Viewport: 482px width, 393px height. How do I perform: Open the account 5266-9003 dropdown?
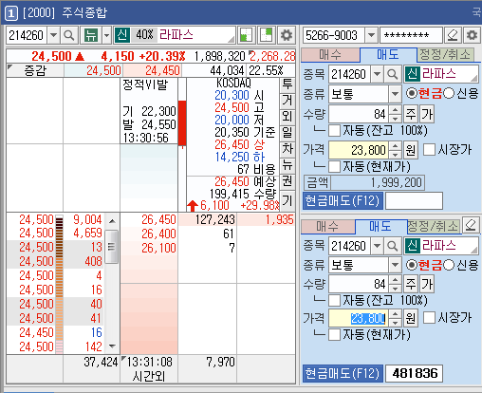[x=371, y=35]
